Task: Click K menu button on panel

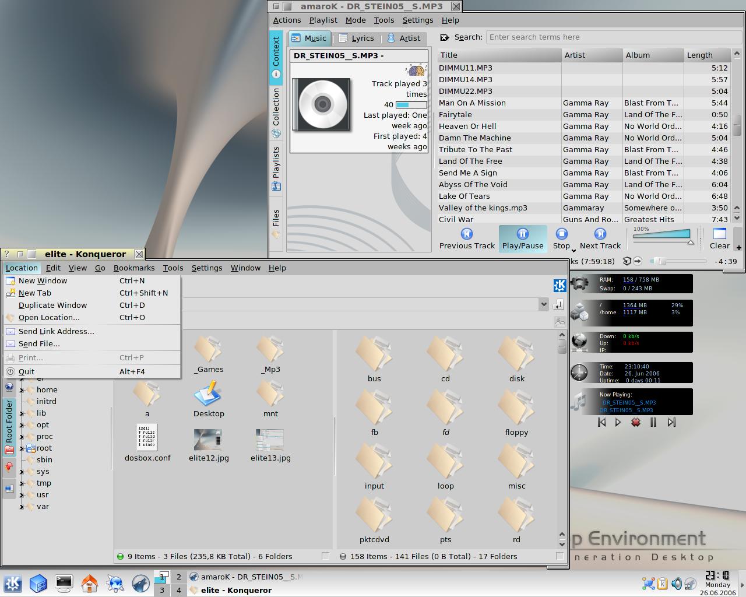Action: coord(13,583)
